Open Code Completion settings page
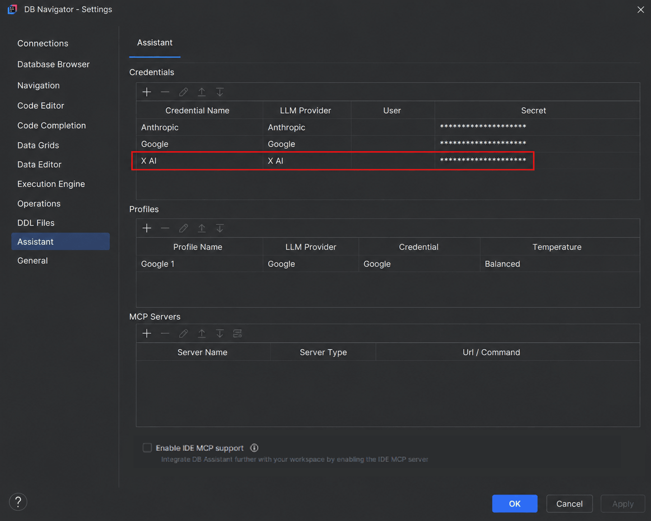651x521 pixels. 52,125
